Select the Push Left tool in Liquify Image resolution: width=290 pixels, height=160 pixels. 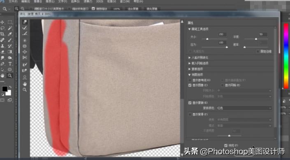[x=25, y=57]
